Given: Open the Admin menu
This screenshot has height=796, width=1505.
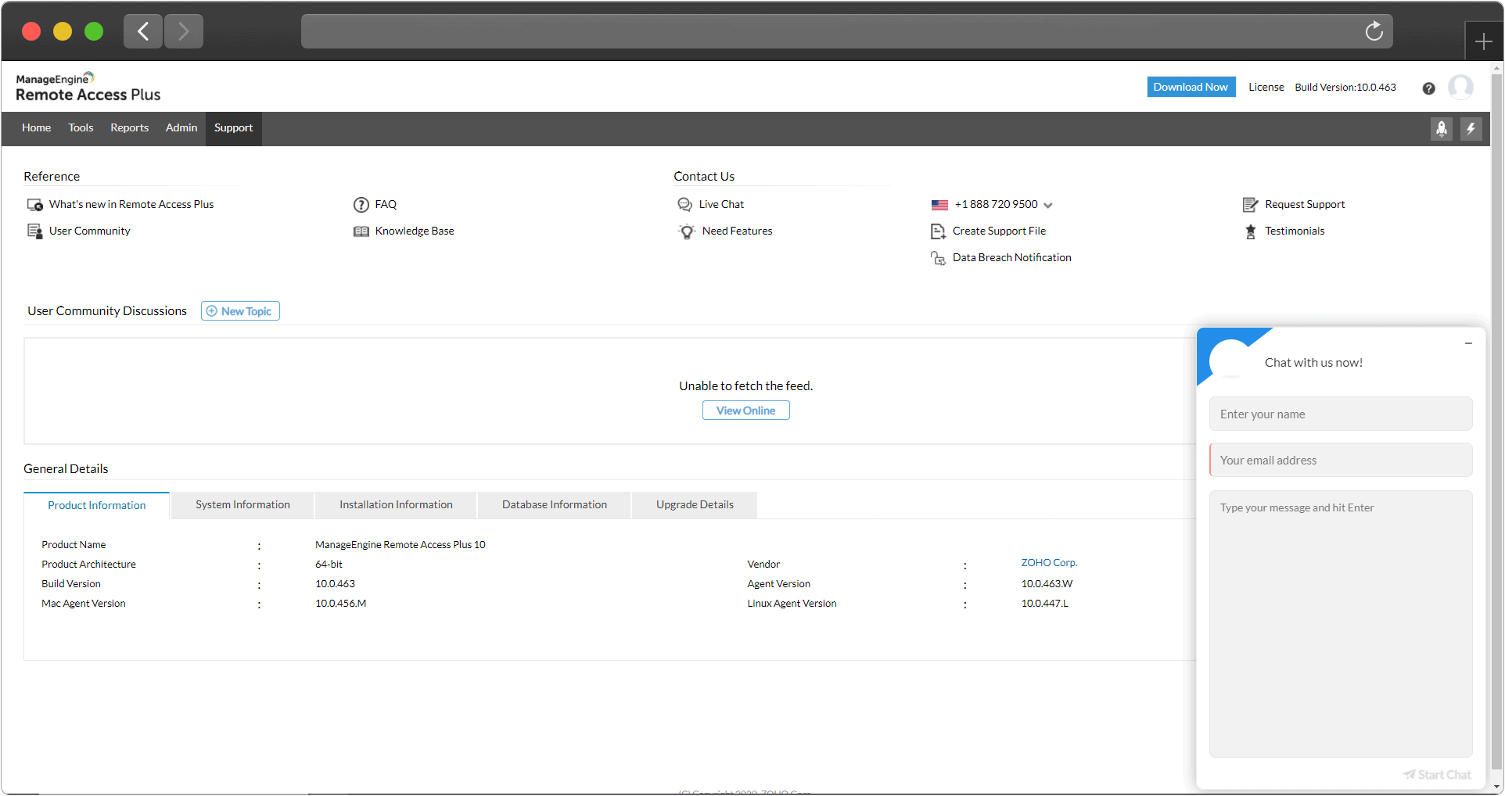Looking at the screenshot, I should click(181, 128).
